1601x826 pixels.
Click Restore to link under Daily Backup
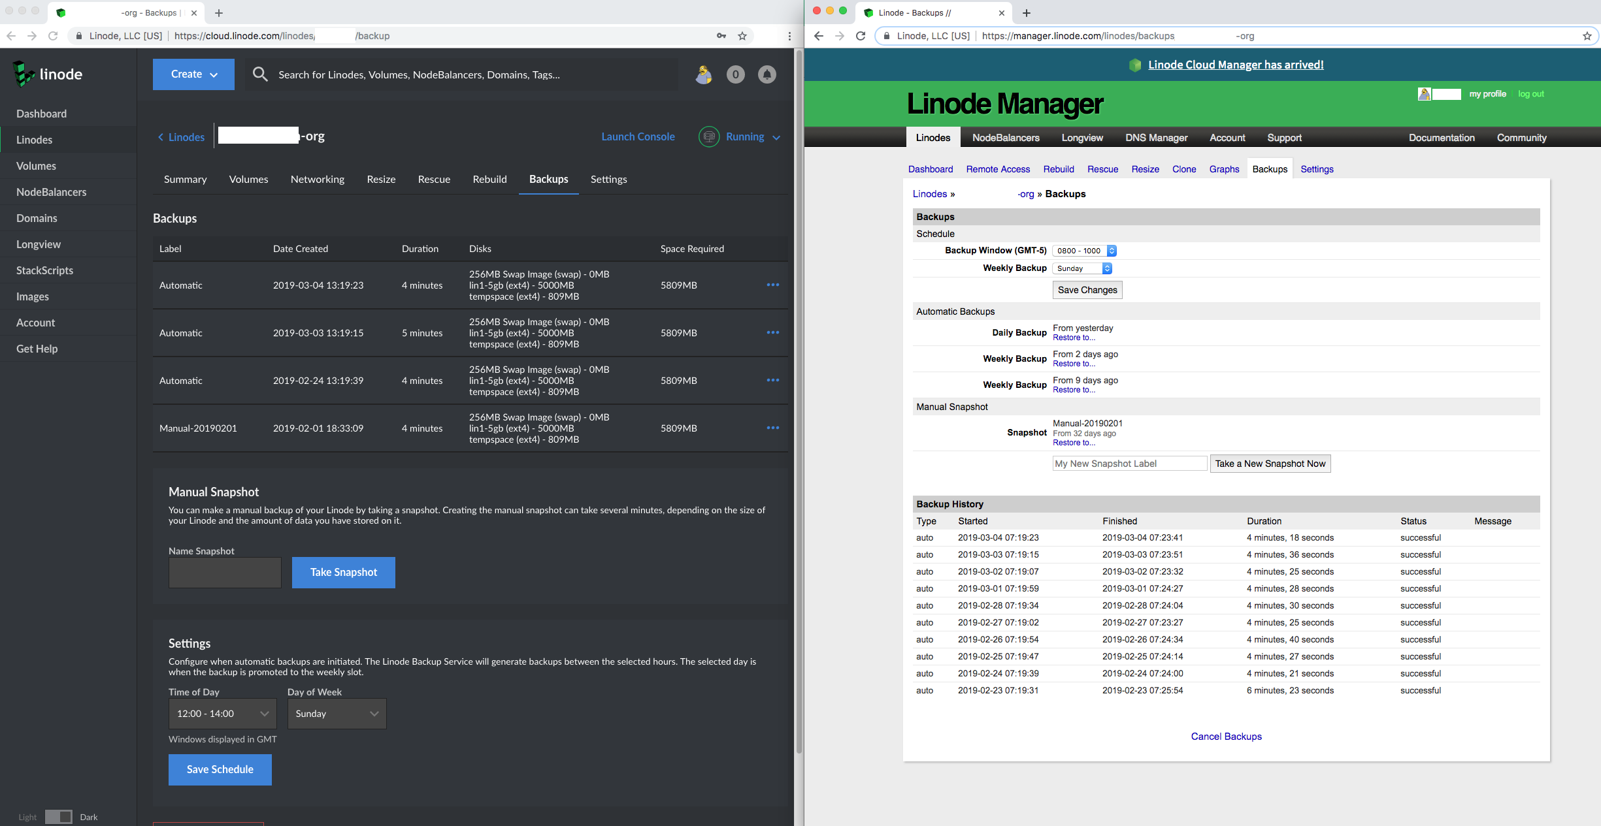coord(1074,338)
